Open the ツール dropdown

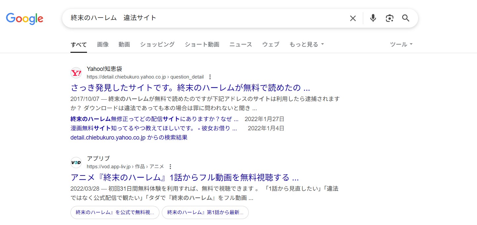[401, 44]
